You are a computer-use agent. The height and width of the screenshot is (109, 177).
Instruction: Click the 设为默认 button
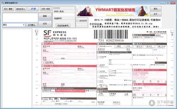pyautogui.click(x=32, y=25)
